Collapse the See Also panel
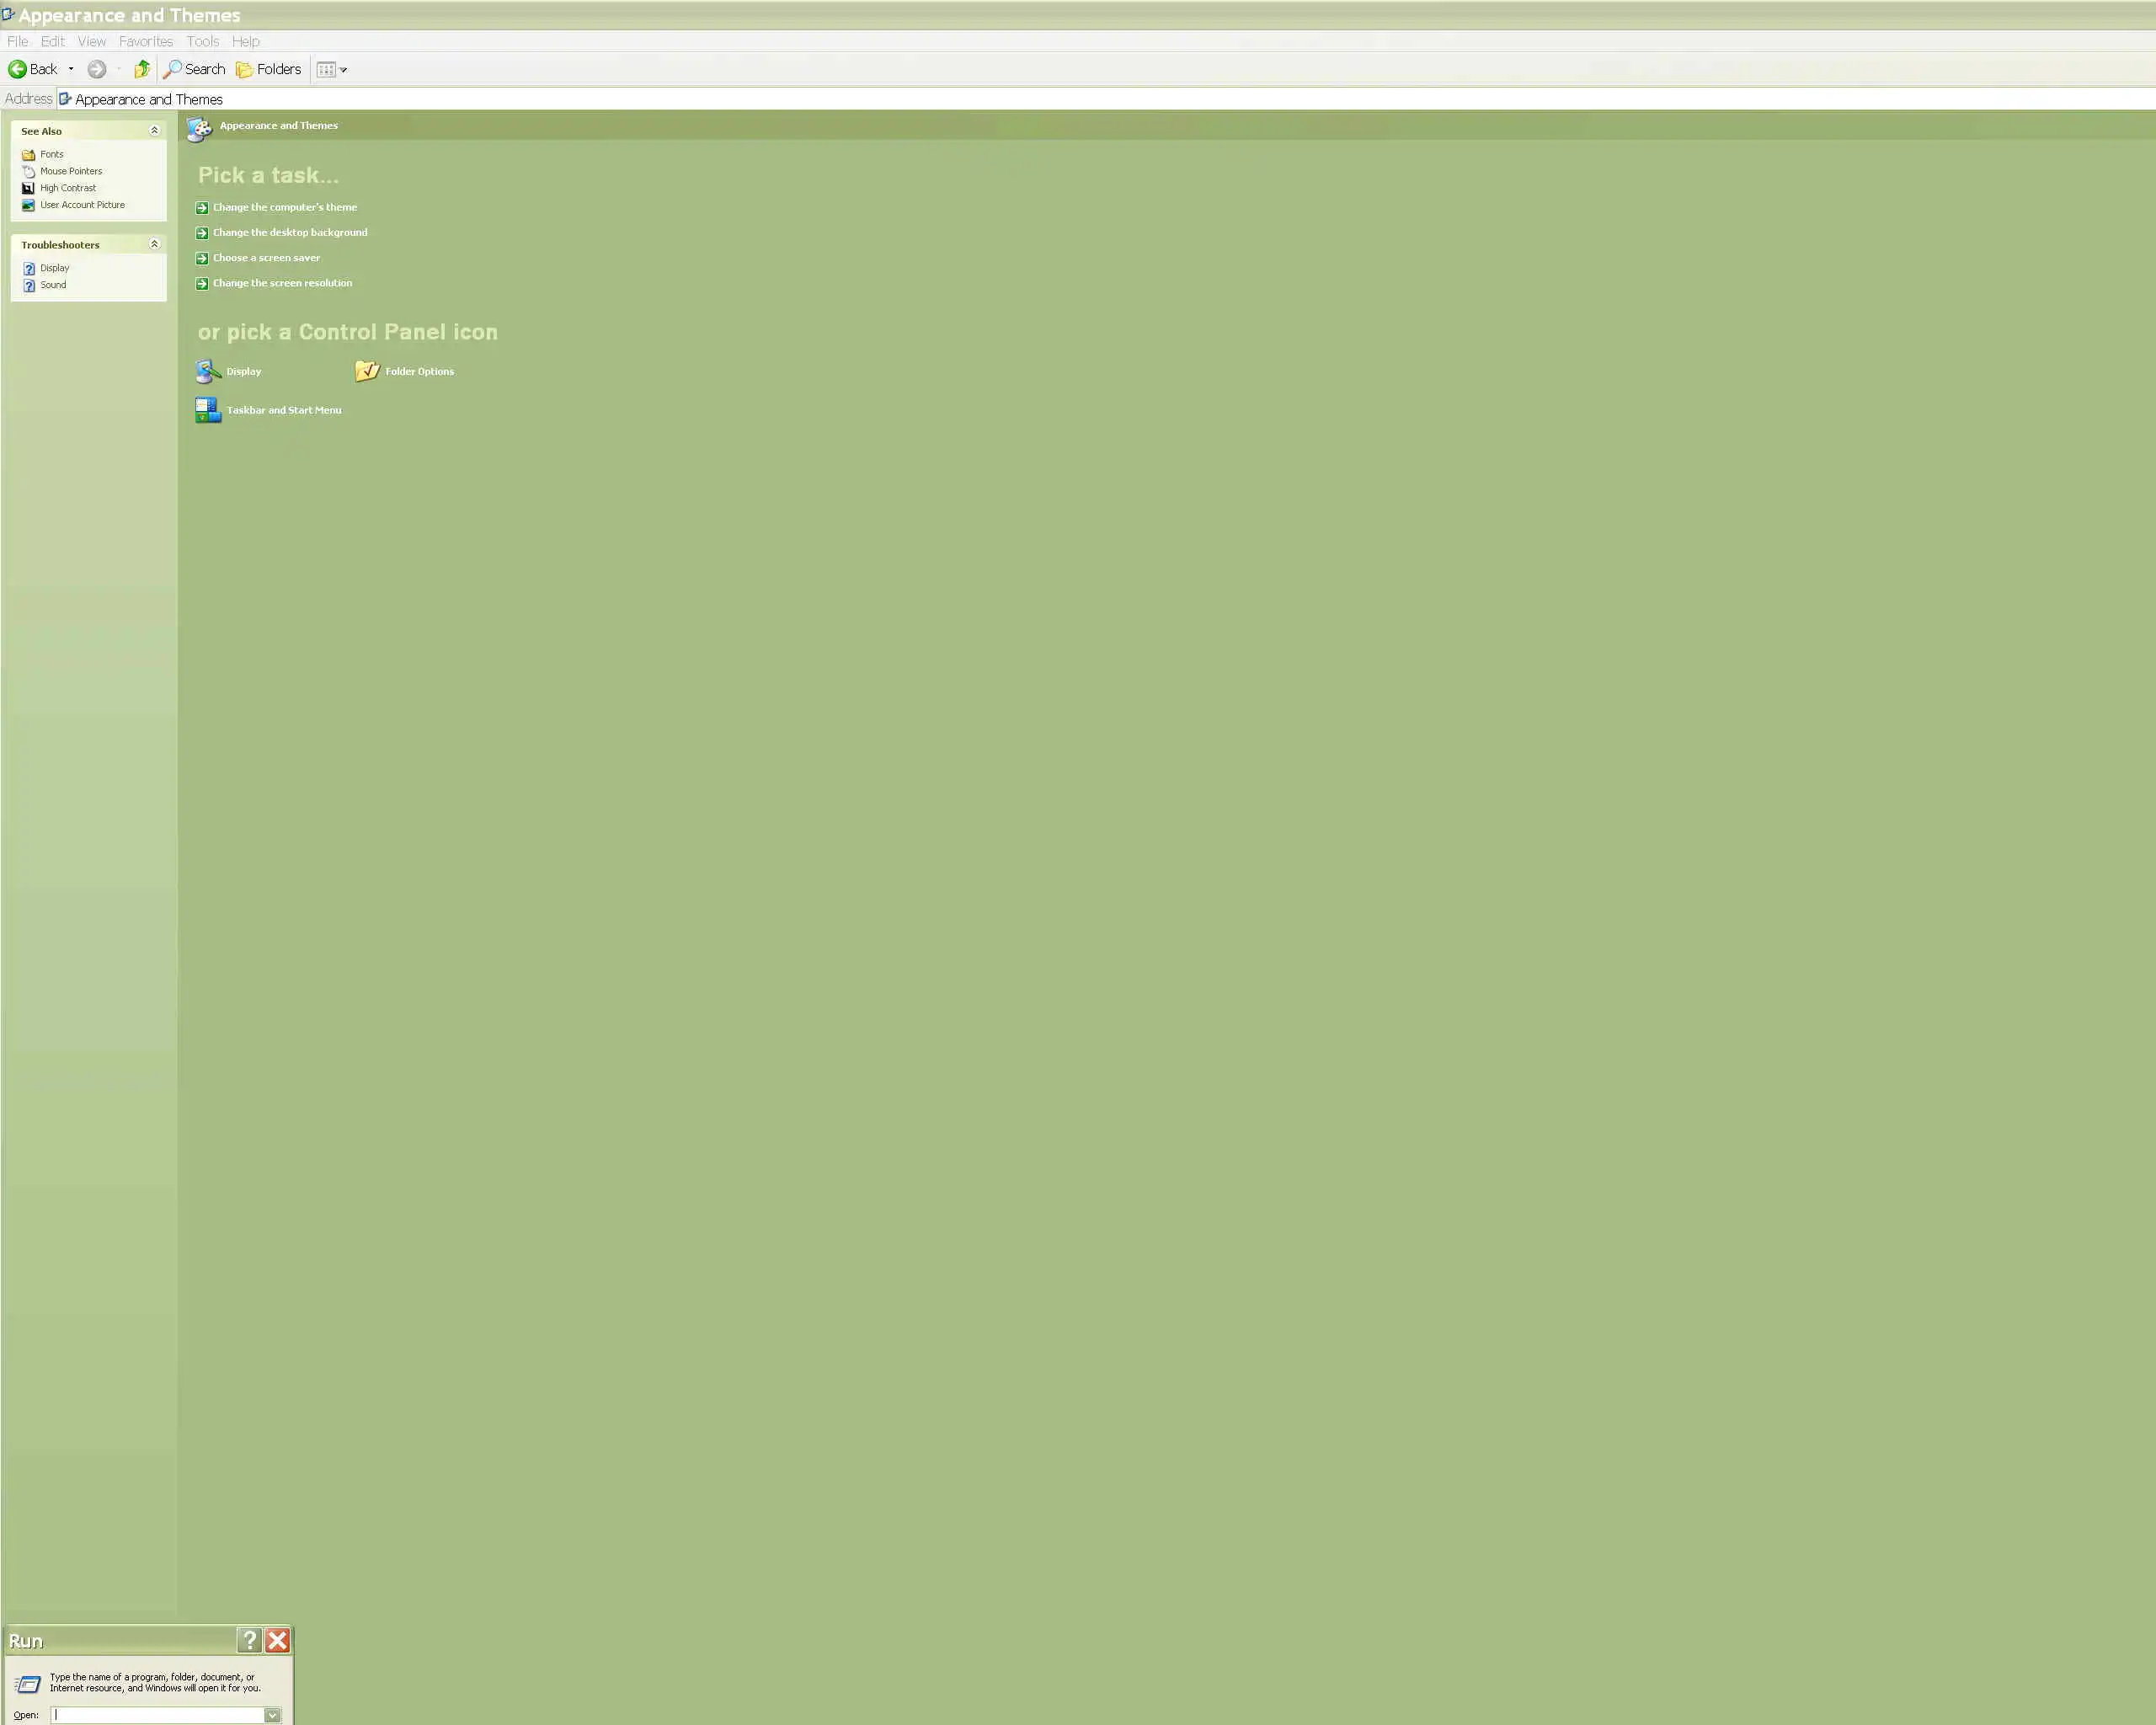Screen dimensions: 2156x1725 click(x=154, y=131)
